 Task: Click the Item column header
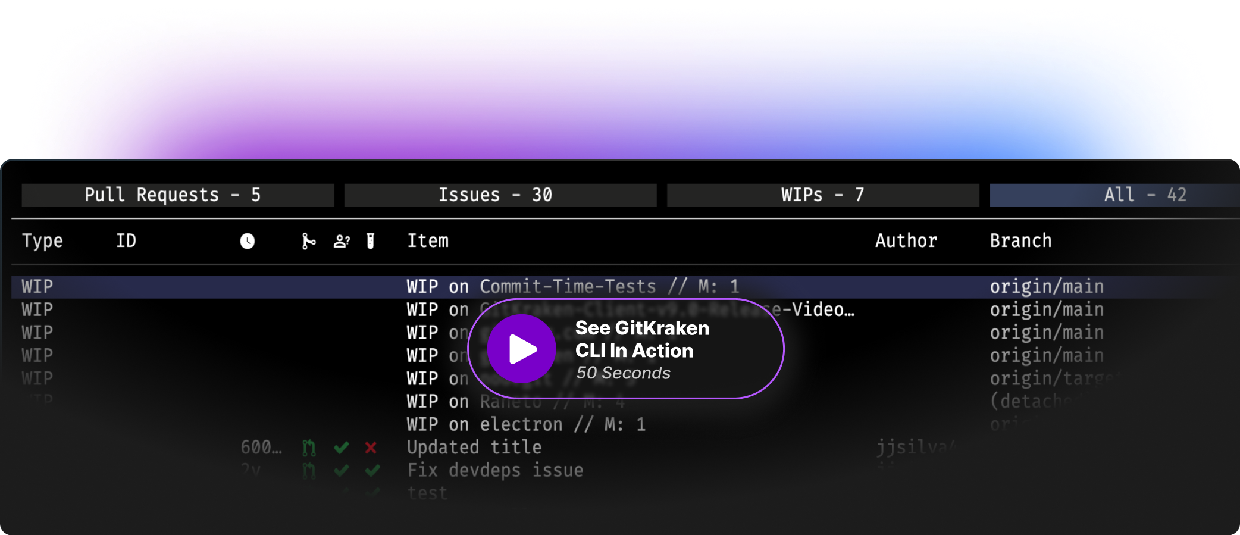click(428, 241)
